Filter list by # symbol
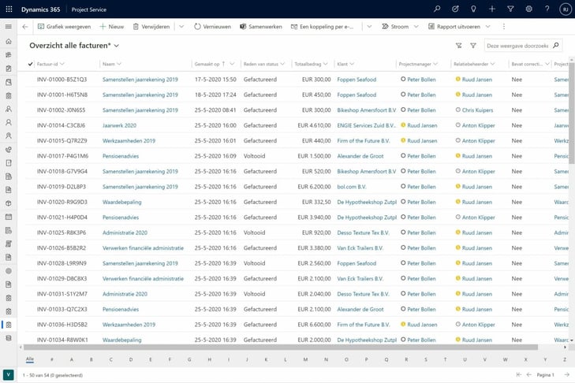This screenshot has height=383, width=575. [52, 359]
